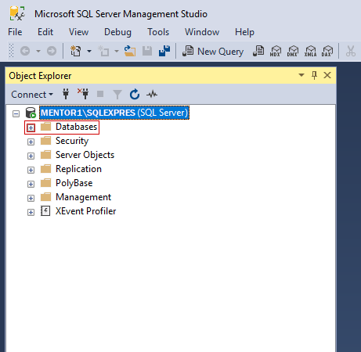
Task: Click the Open File folder icon
Action: click(x=130, y=51)
